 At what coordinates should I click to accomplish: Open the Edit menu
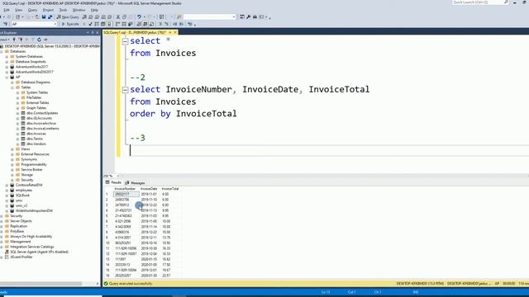[x=7, y=10]
